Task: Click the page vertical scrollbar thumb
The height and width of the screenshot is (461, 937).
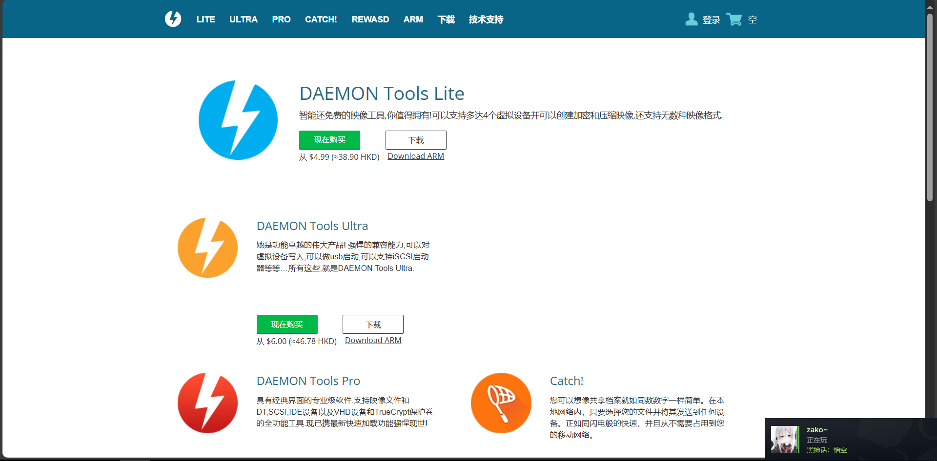Action: [930, 107]
